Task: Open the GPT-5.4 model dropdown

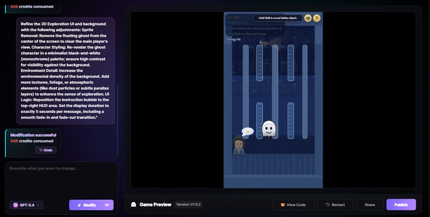Action: [26, 205]
